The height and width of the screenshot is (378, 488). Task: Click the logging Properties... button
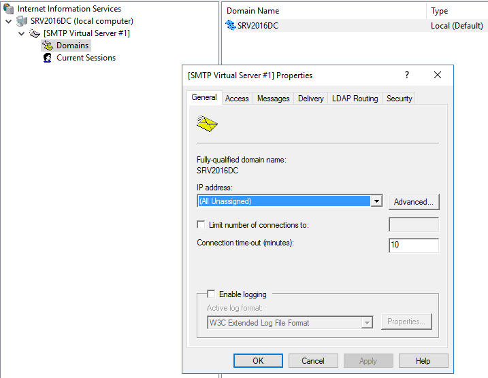point(406,322)
